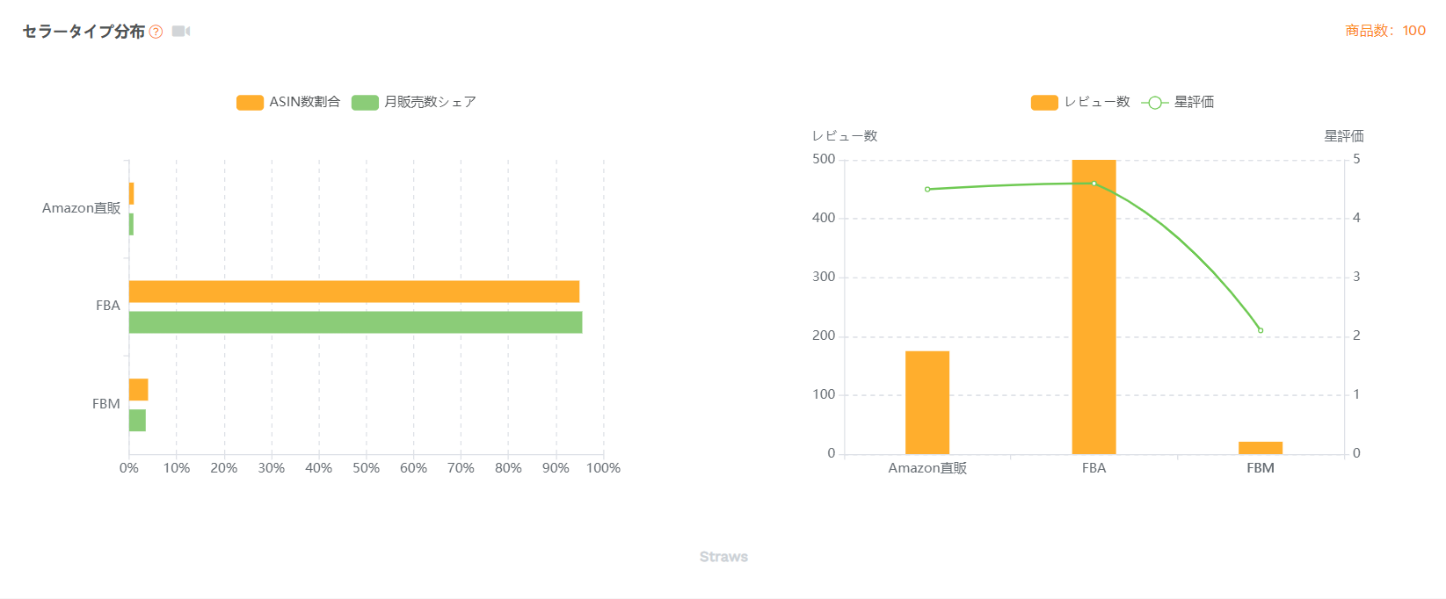The image size is (1446, 599).
Task: Toggle 月販売数シェア legend series
Action: (x=414, y=102)
